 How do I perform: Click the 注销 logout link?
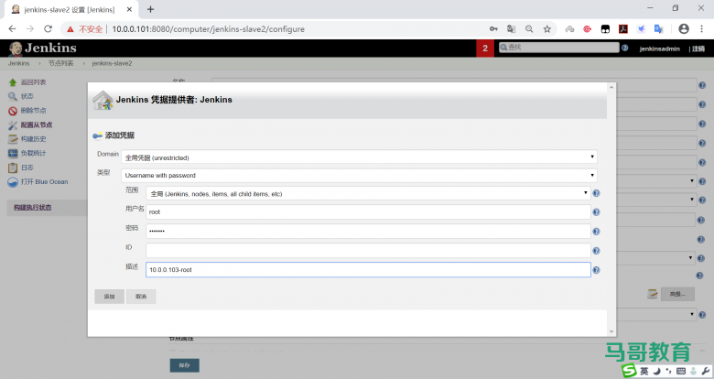tap(698, 49)
